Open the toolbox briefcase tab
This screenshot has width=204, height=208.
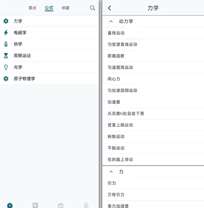pos(61,205)
